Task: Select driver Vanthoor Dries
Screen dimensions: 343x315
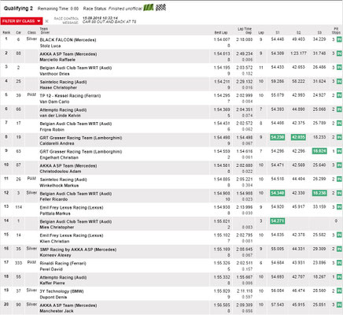Action: (54, 74)
